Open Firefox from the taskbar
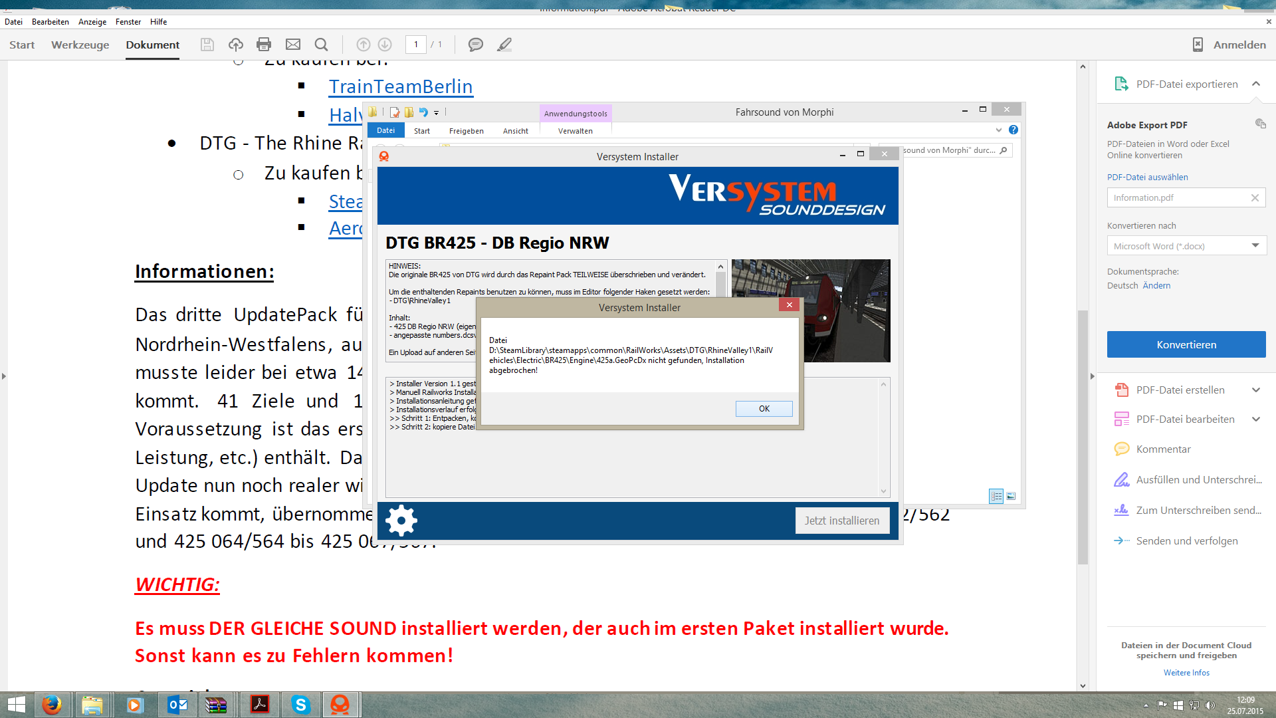The height and width of the screenshot is (718, 1276). coord(51,705)
